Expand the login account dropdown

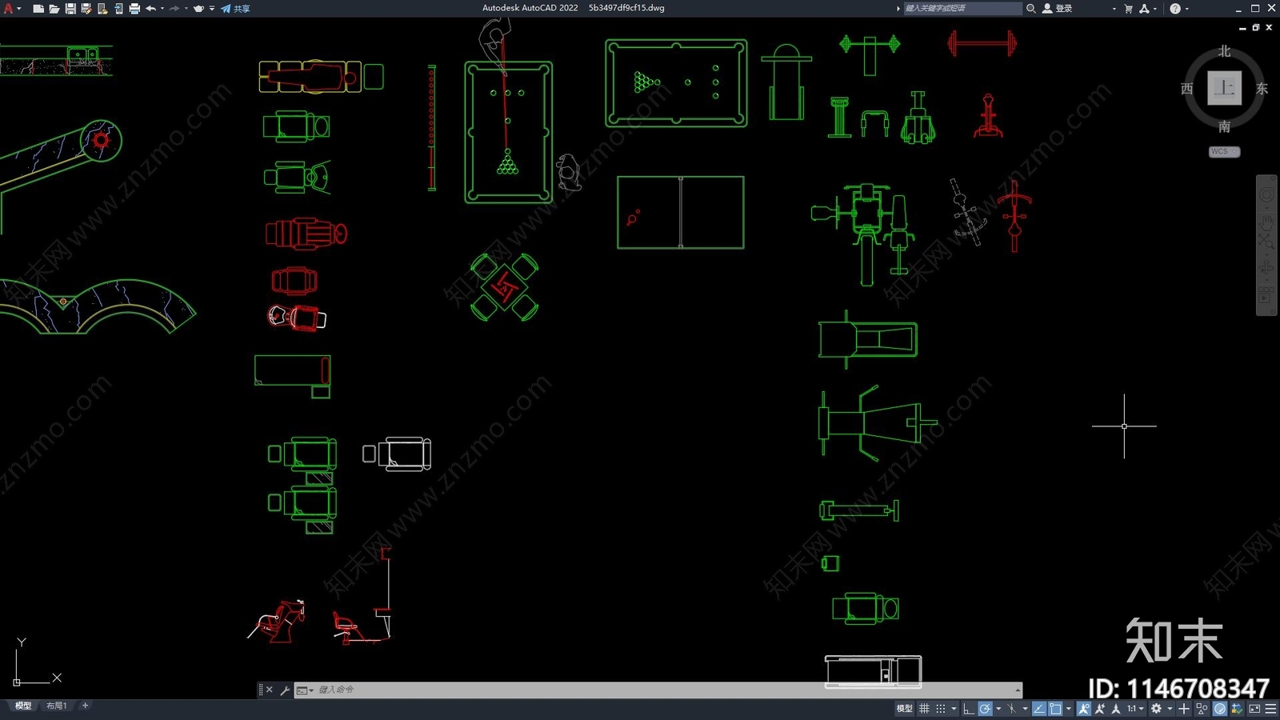(x=1114, y=9)
